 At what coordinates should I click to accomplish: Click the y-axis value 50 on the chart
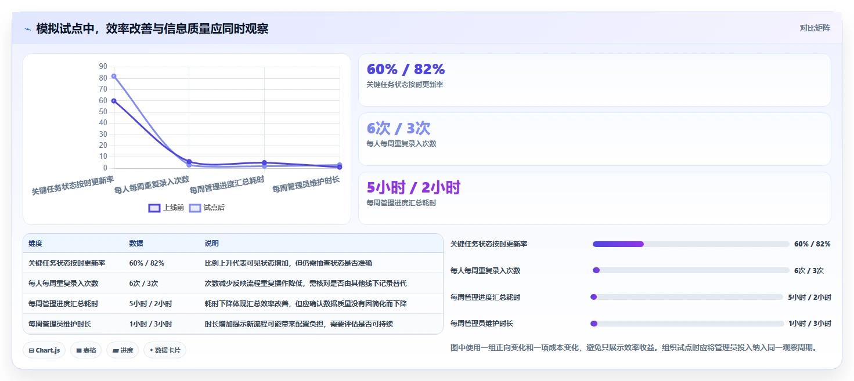click(x=103, y=111)
